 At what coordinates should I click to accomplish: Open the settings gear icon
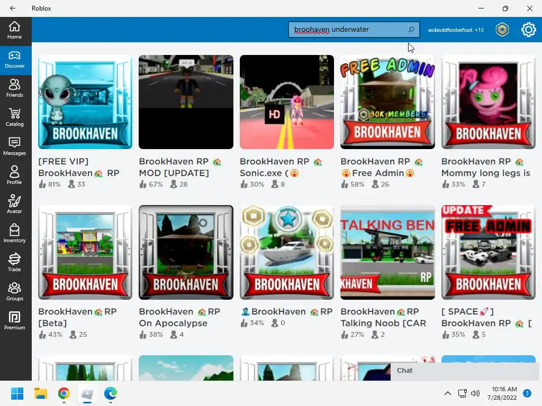(x=529, y=30)
